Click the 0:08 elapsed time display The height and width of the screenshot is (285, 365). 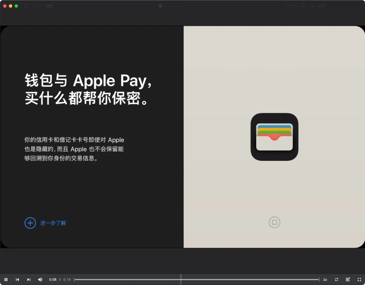click(x=53, y=280)
